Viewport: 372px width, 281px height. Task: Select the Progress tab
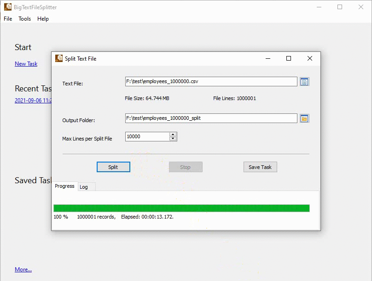pos(64,186)
